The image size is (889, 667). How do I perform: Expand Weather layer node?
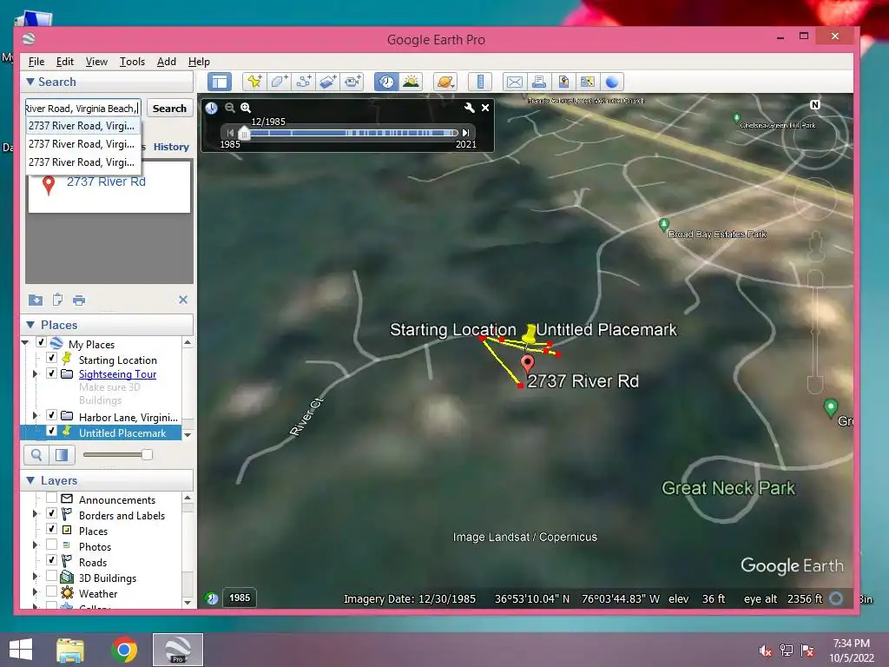[x=35, y=592]
